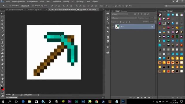Image resolution: width=185 pixels, height=104 pixels.
Task: Click the new adjustment layer icon
Action: coord(142,98)
